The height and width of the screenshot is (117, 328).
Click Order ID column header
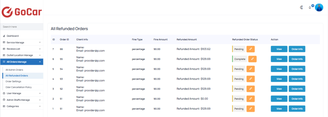click(64, 40)
